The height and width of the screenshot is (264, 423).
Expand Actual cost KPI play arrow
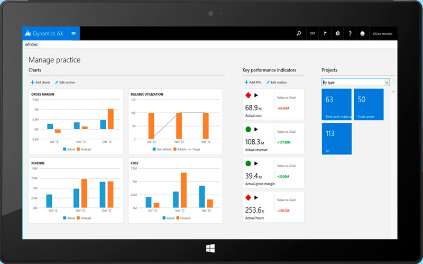tap(256, 95)
